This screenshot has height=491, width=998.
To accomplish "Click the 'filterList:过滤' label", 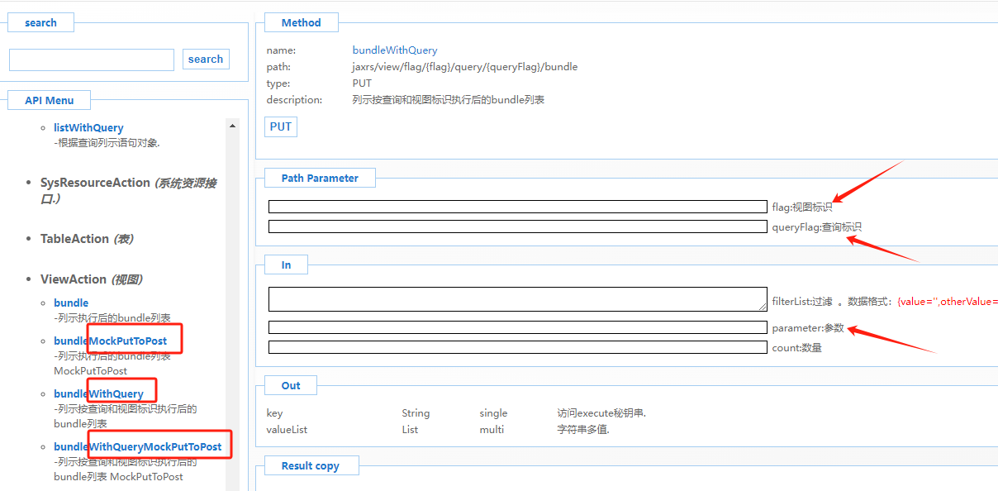I will pos(801,302).
